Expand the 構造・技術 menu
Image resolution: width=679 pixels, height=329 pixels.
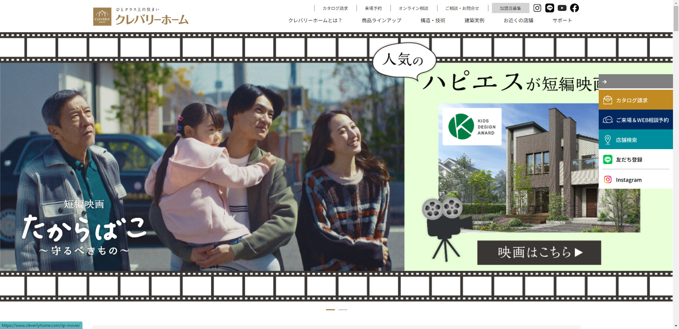pos(433,20)
